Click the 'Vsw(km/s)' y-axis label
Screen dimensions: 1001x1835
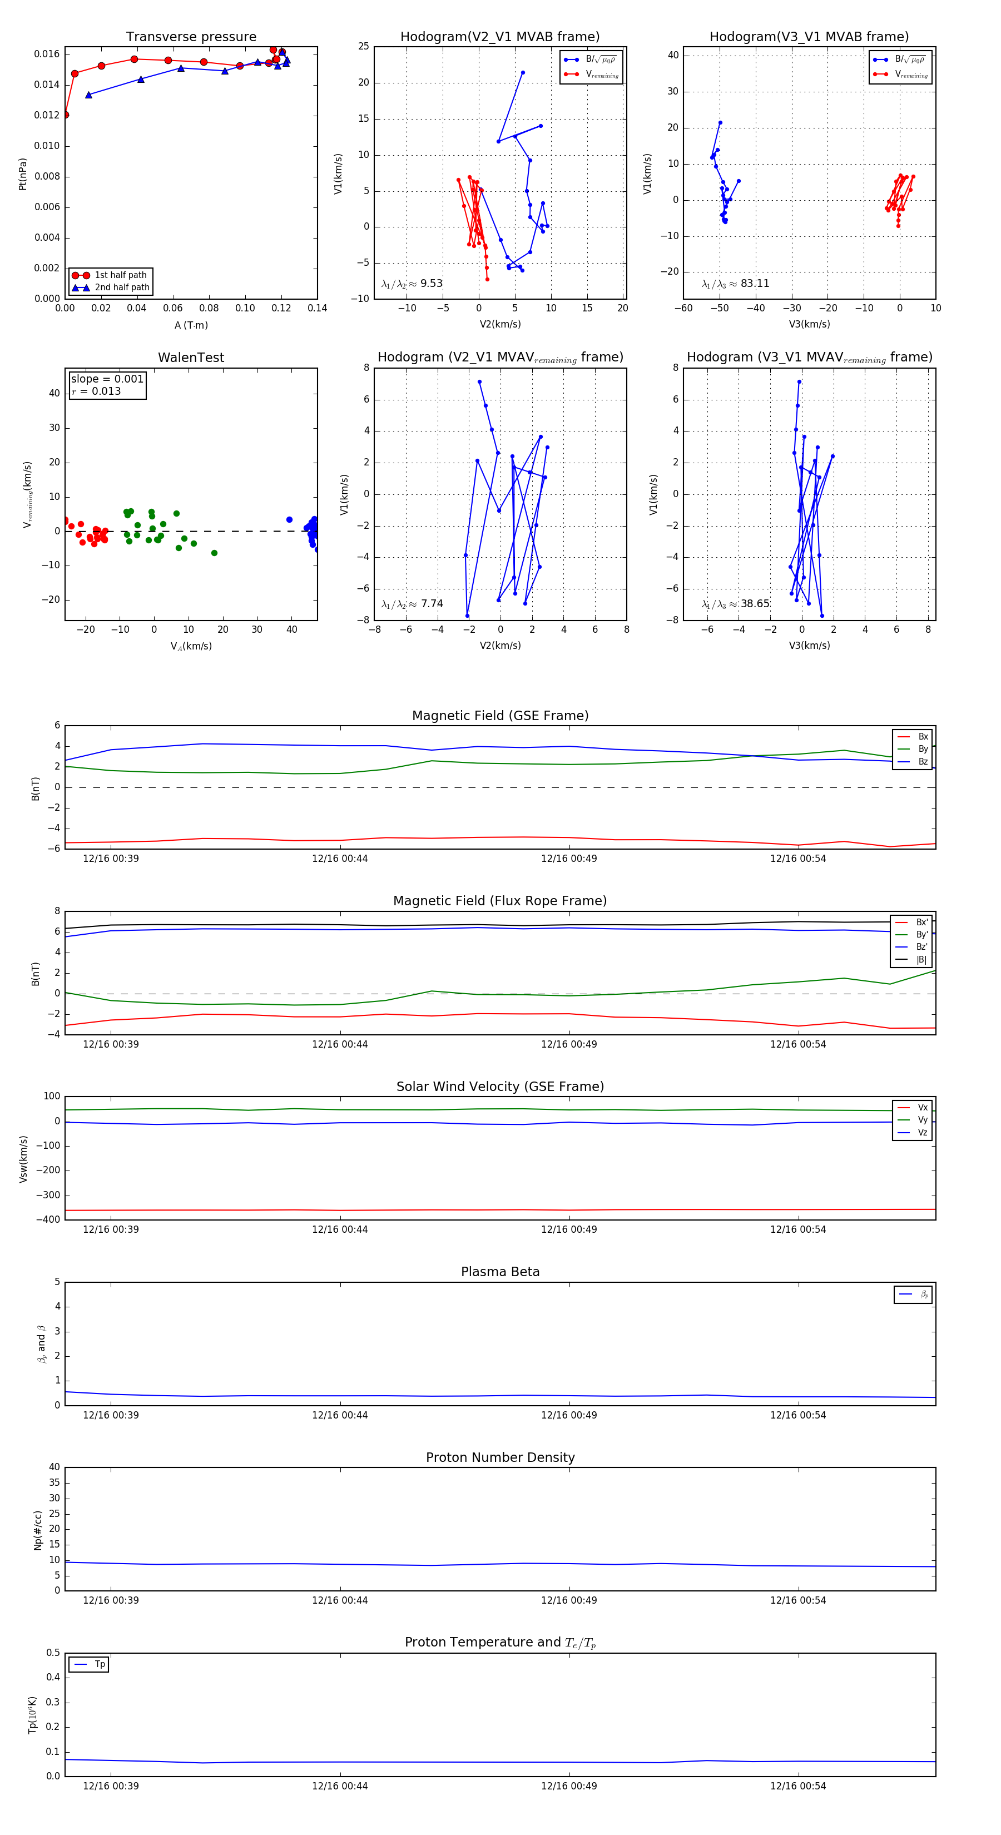(23, 1159)
